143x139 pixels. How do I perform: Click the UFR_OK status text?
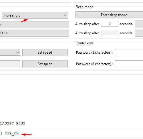(12, 133)
